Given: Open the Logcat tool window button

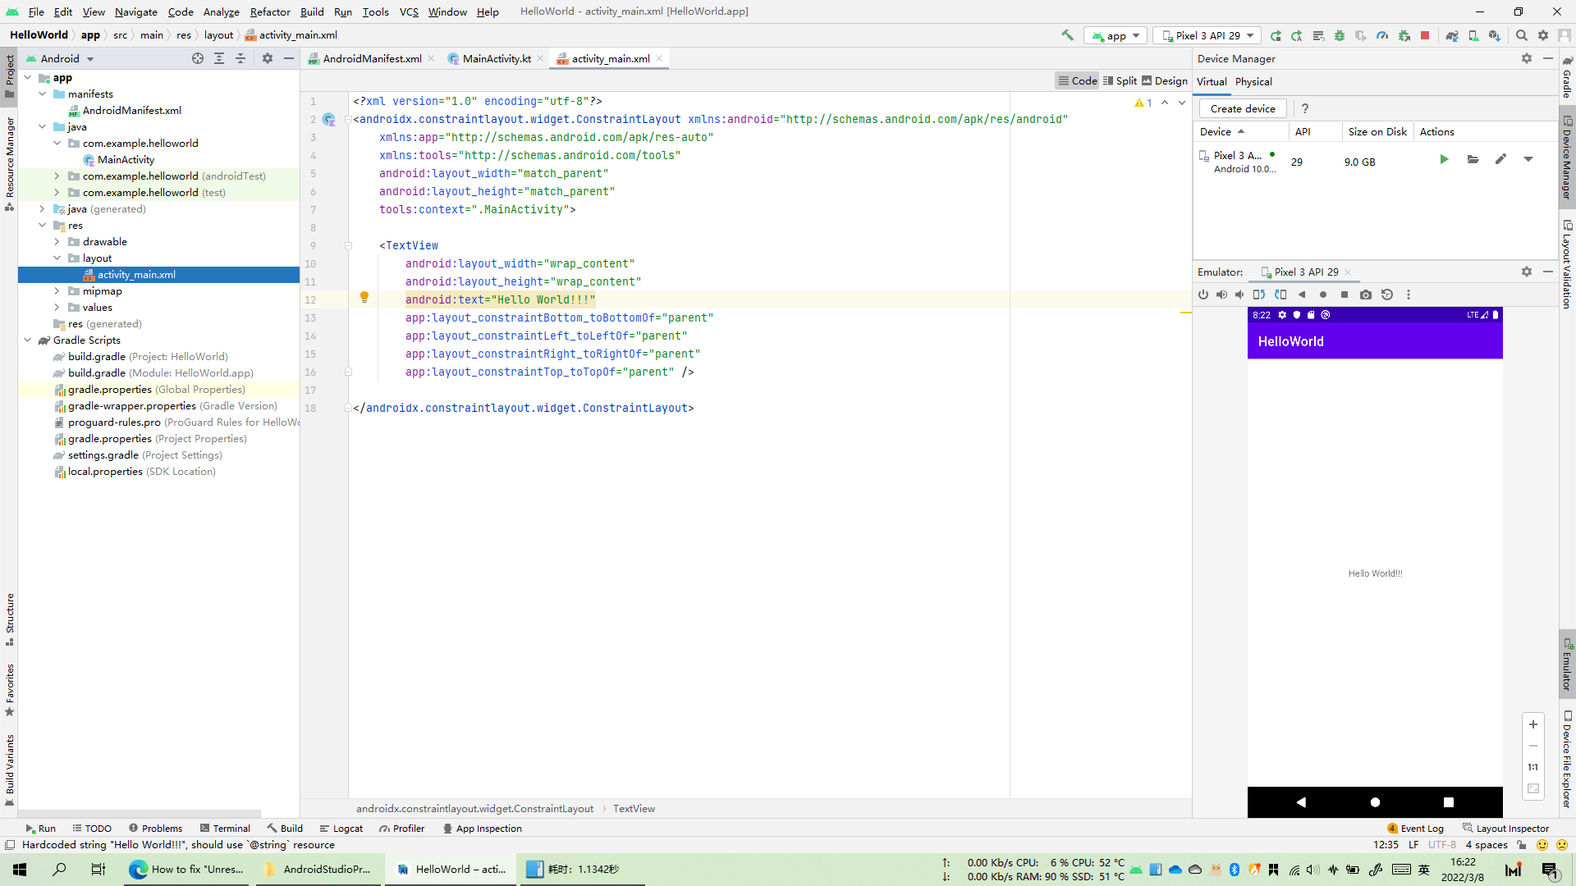Looking at the screenshot, I should (341, 828).
